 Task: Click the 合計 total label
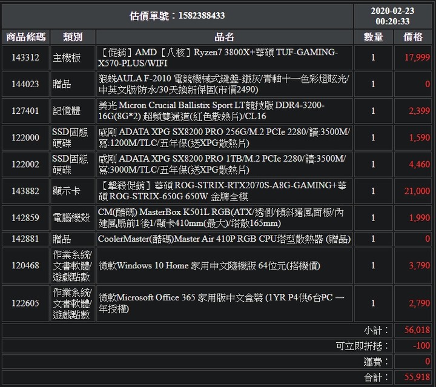click(376, 377)
